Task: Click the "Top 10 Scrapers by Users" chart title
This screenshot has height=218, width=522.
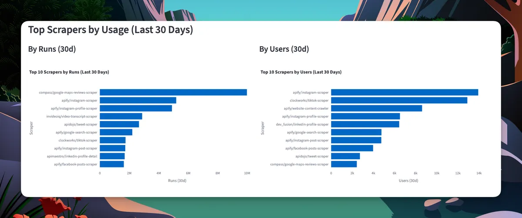Action: click(x=301, y=72)
